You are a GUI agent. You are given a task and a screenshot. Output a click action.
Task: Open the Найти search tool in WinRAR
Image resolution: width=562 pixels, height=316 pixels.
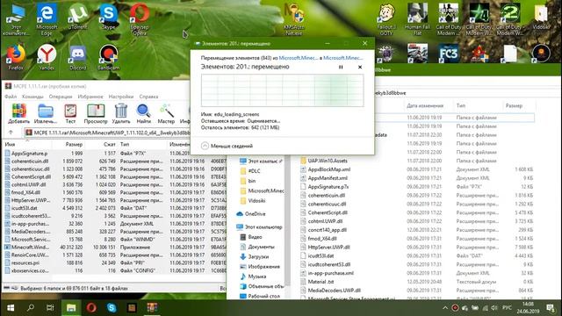143,113
